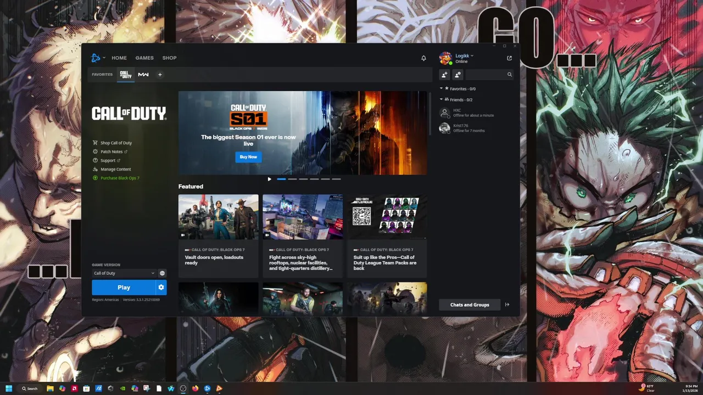Click the shopping cart icon beside Shop Call of Duty

[x=95, y=143]
